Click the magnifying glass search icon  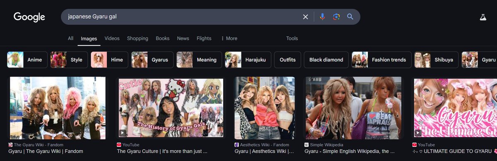pos(350,17)
